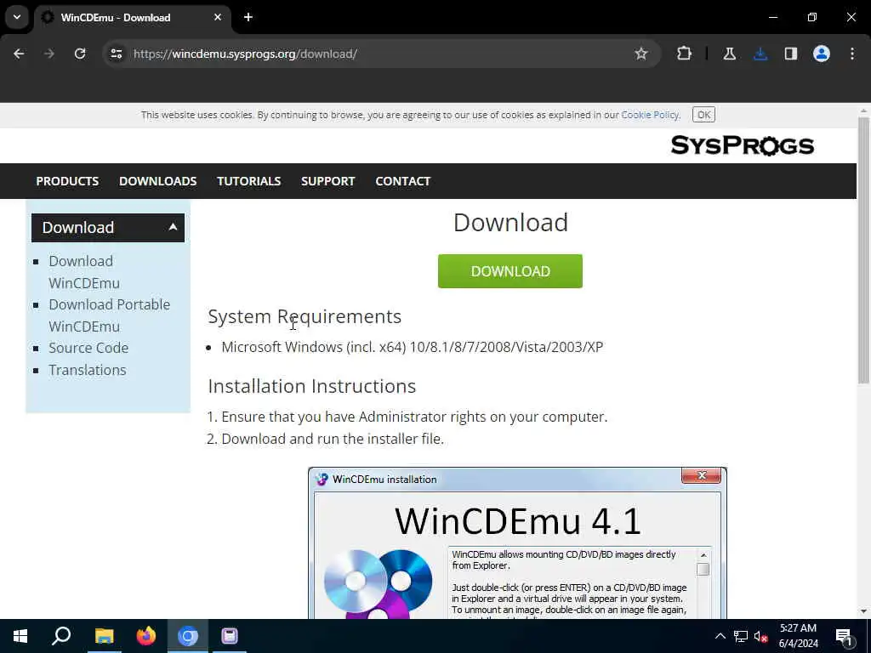Show hidden system tray icons
The width and height of the screenshot is (871, 653).
[x=720, y=636]
